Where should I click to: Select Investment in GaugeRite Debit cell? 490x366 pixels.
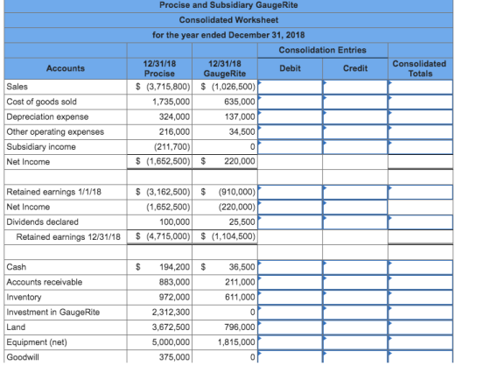tap(290, 313)
